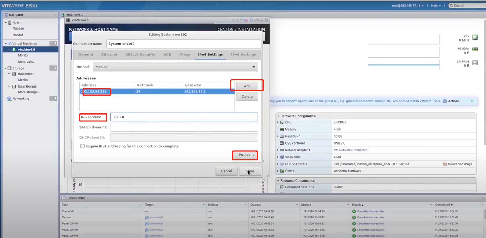Click the Host icon in Navigator
The image size is (486, 238).
coord(10,23)
